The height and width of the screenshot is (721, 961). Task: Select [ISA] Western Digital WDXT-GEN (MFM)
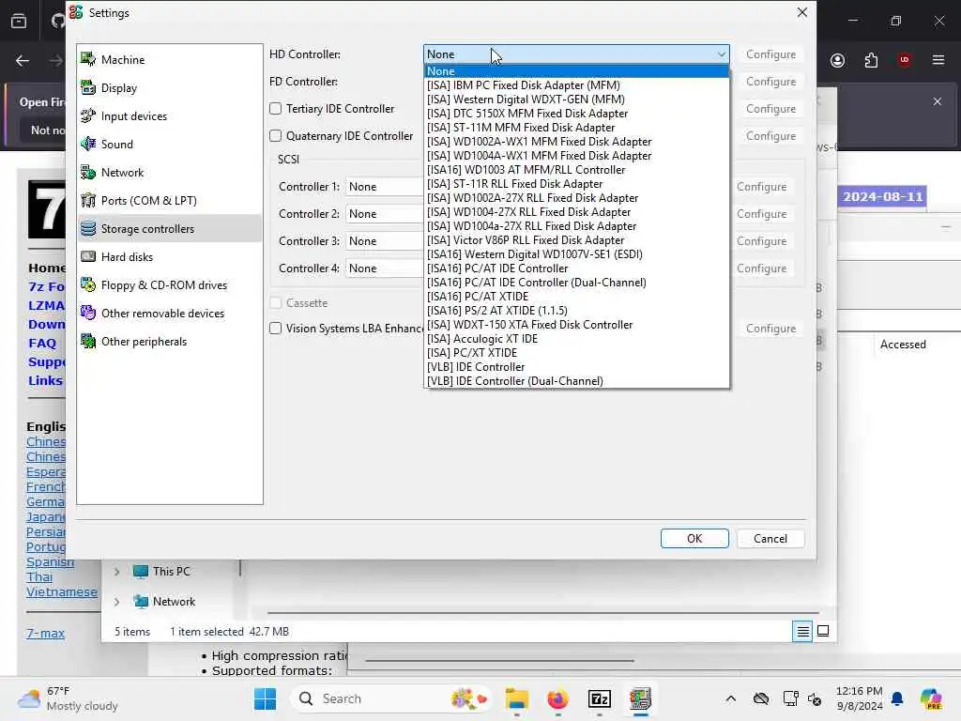tap(577, 100)
